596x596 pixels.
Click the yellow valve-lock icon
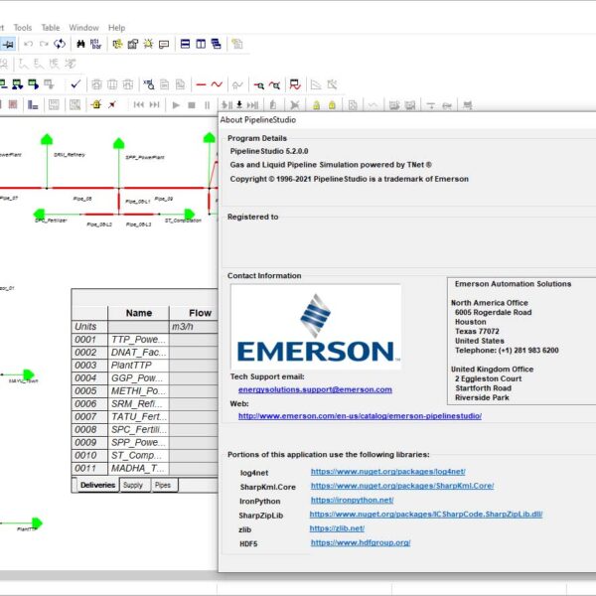[x=96, y=104]
